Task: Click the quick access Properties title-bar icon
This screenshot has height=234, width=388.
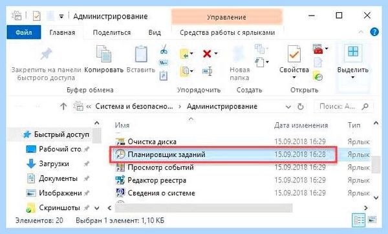Action: [x=36, y=16]
